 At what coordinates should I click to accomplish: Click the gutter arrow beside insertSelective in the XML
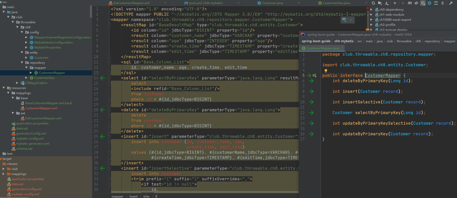[x=103, y=168]
